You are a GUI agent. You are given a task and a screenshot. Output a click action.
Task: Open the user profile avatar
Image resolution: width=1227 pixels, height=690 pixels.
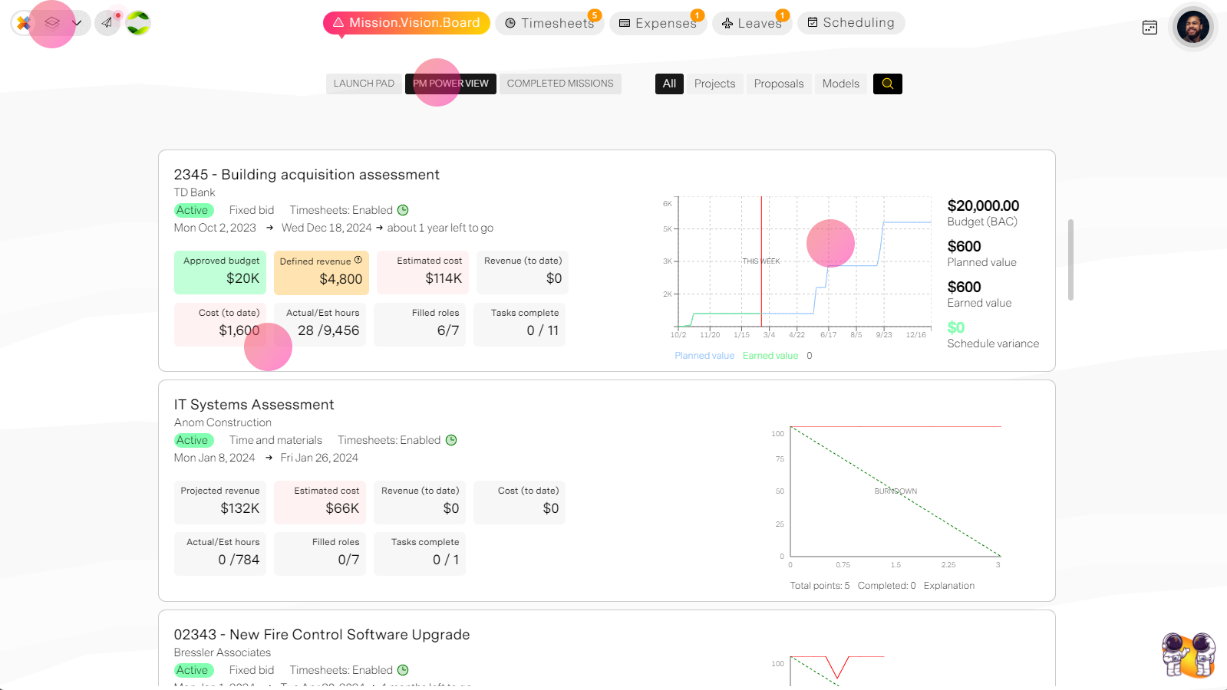pyautogui.click(x=1193, y=28)
